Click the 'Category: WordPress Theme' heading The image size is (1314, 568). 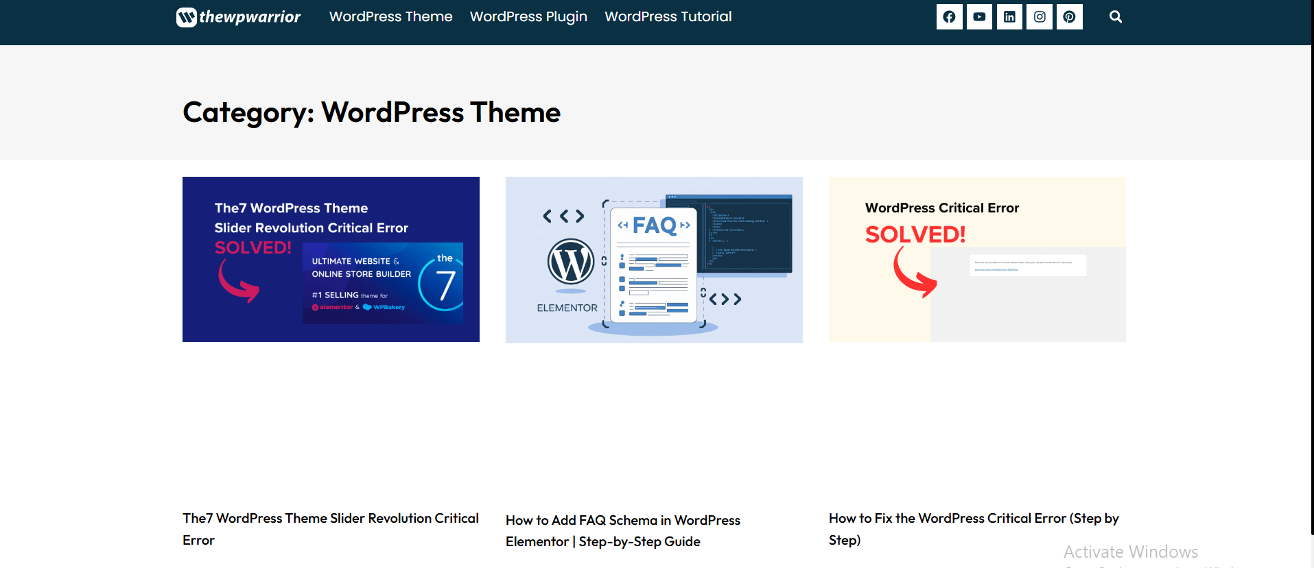point(371,112)
